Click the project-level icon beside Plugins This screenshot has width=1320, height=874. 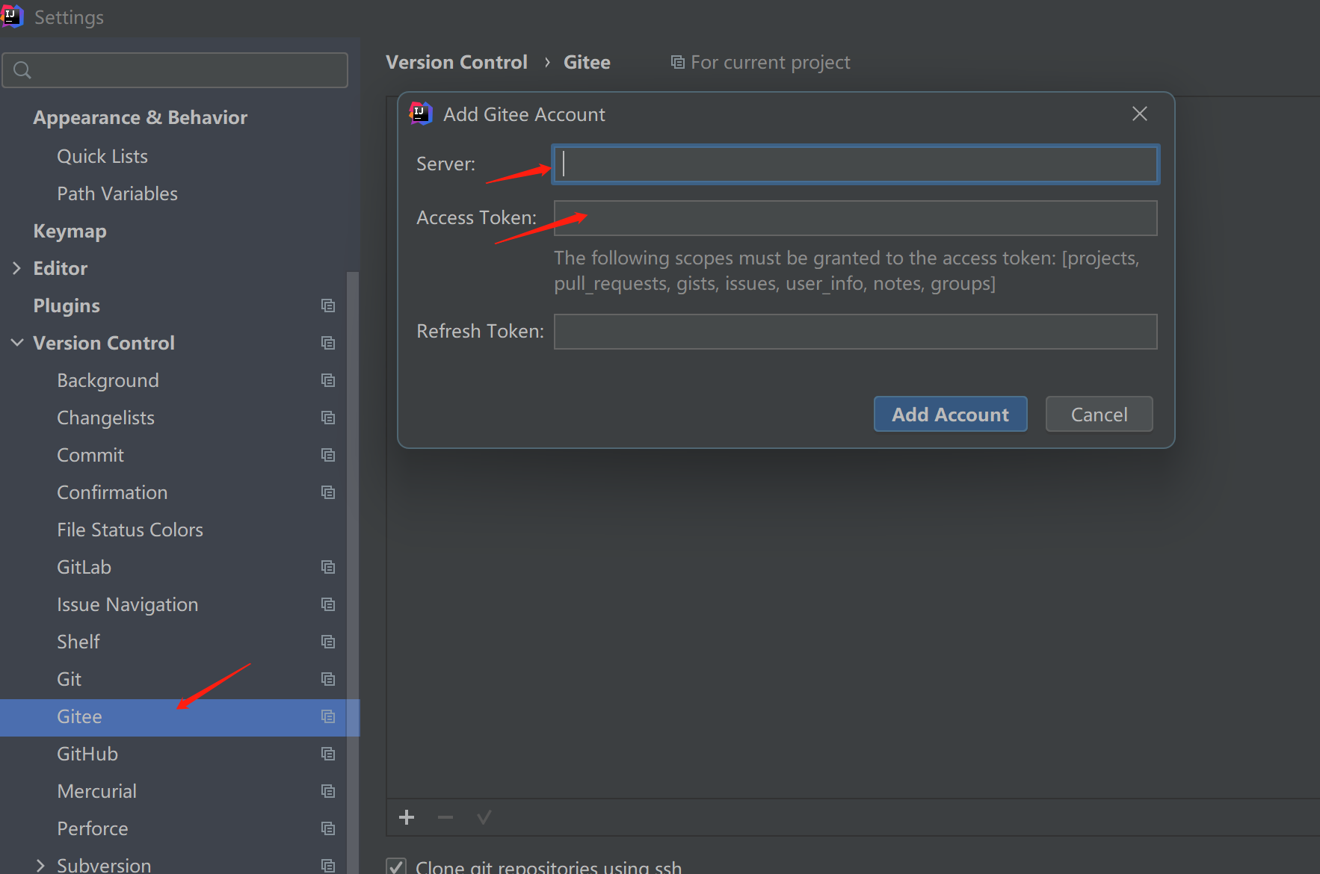pos(328,306)
